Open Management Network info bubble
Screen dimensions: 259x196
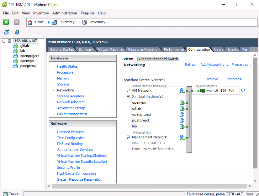point(128,137)
